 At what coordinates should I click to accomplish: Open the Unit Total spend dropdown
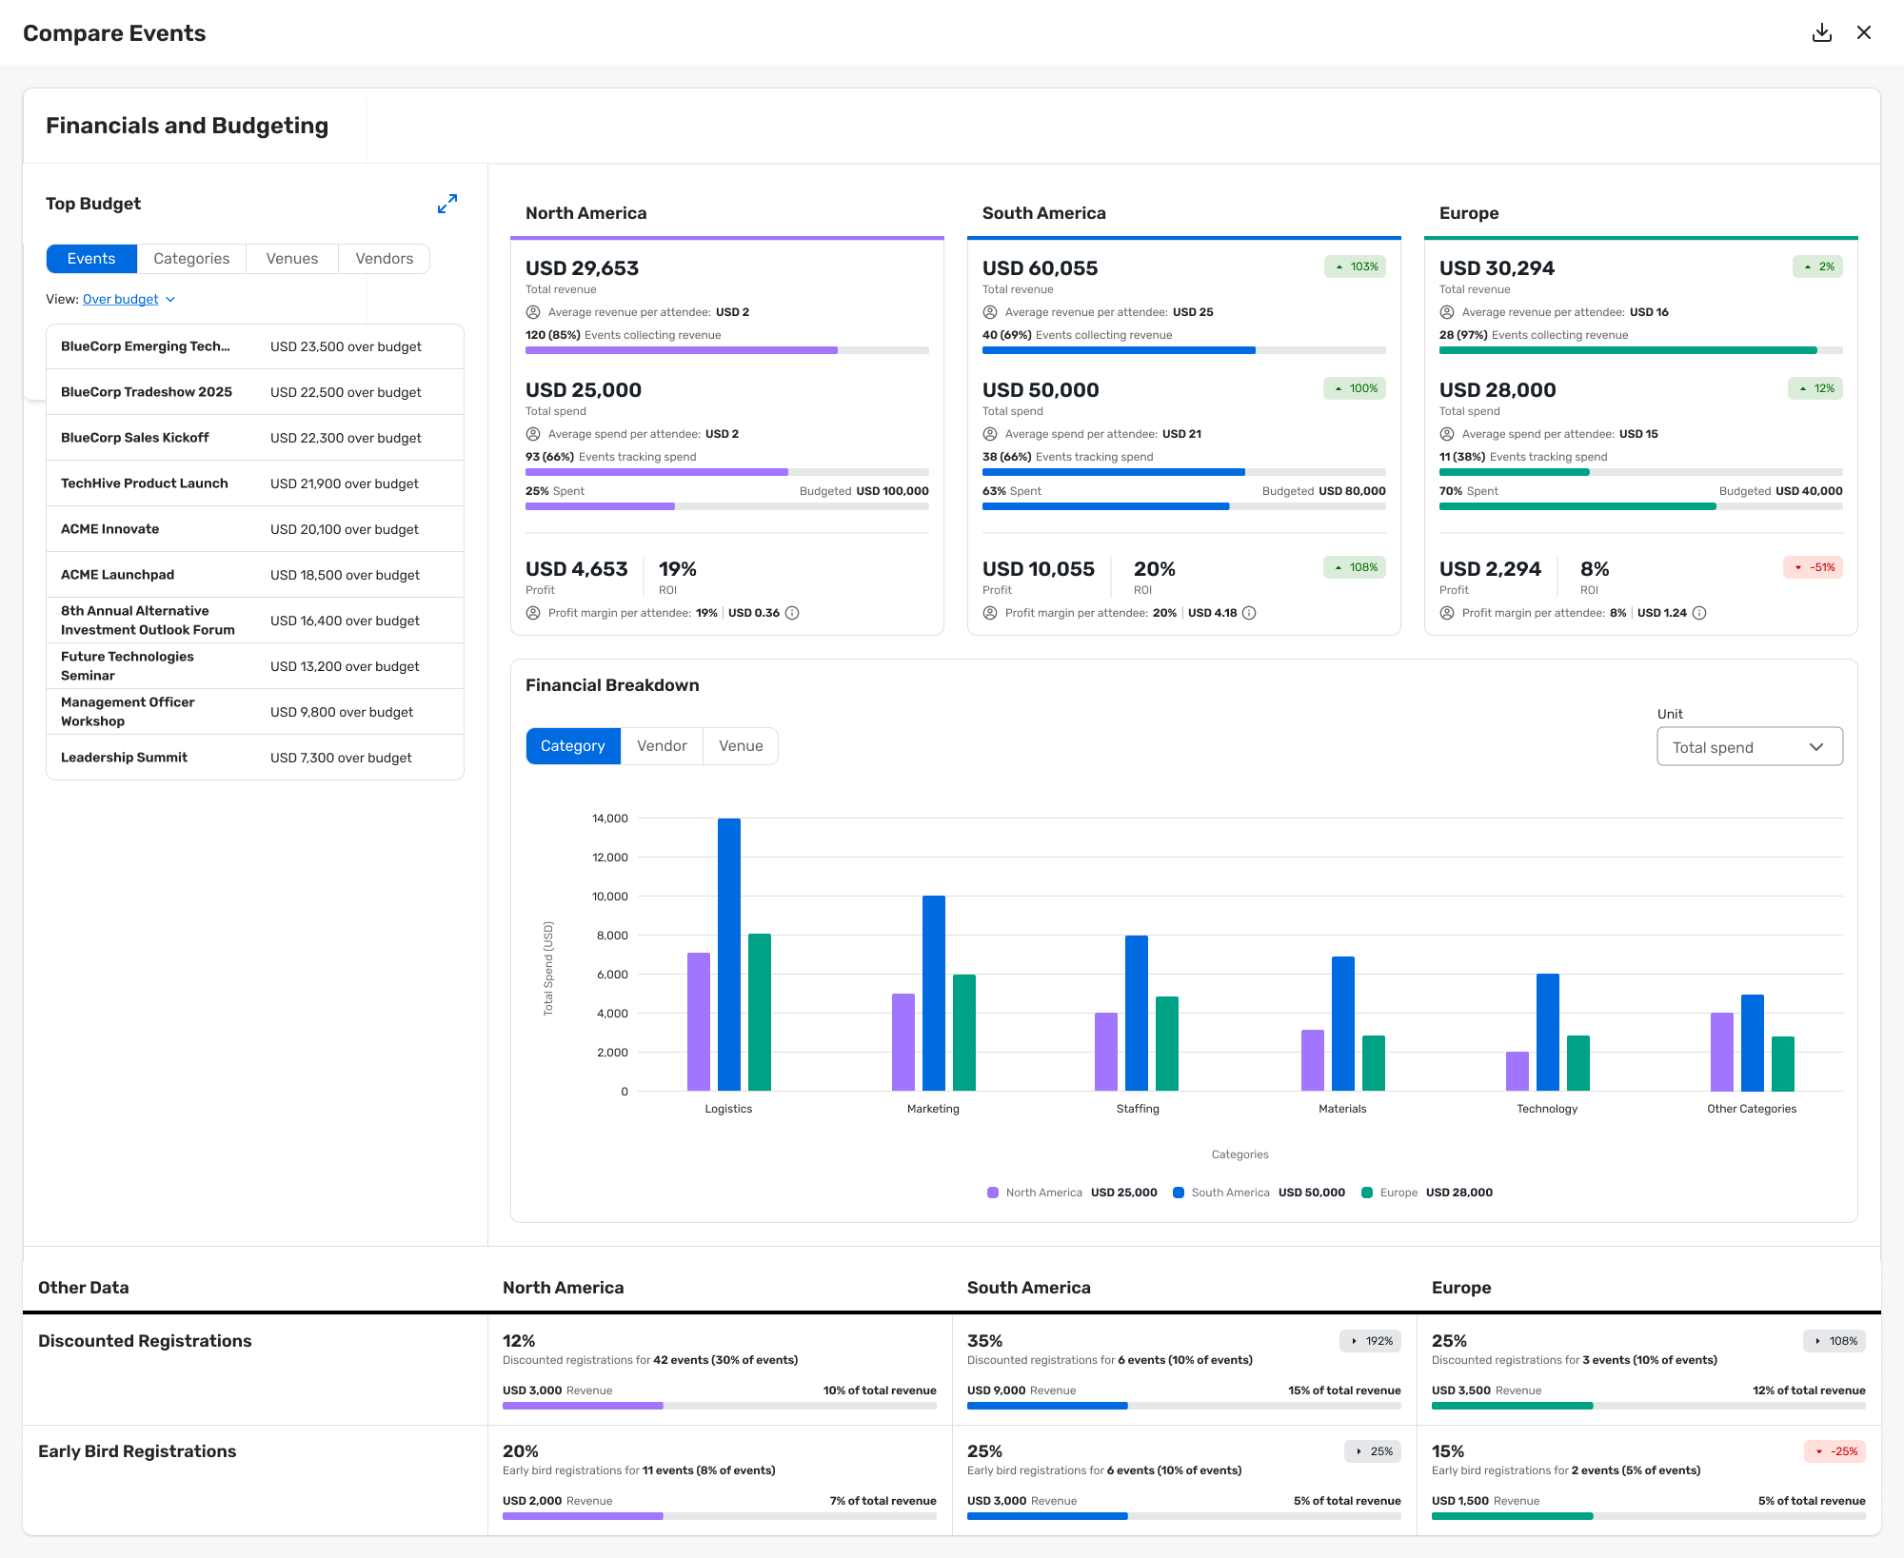pos(1749,747)
